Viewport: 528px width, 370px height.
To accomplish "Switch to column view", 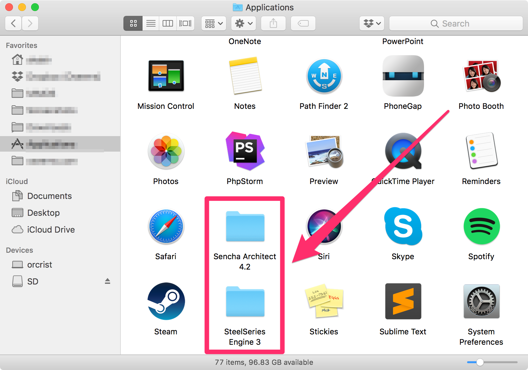I will point(168,23).
